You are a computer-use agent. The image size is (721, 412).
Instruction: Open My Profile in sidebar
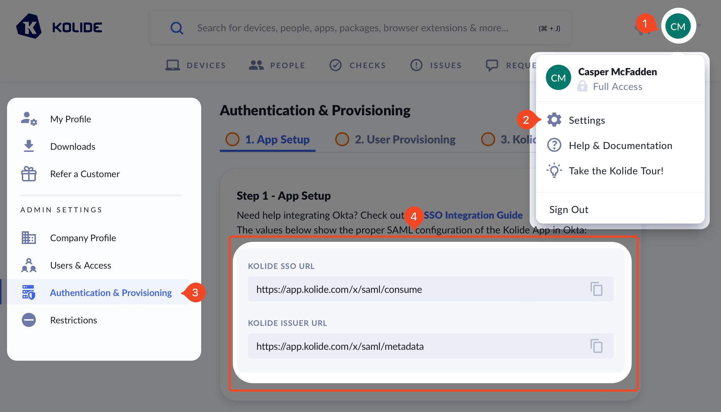coord(70,119)
